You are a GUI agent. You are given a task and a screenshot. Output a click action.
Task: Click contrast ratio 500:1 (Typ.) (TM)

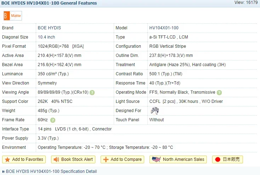tap(166, 74)
